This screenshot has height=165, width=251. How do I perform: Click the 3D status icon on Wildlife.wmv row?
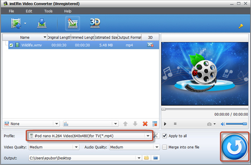click(150, 45)
